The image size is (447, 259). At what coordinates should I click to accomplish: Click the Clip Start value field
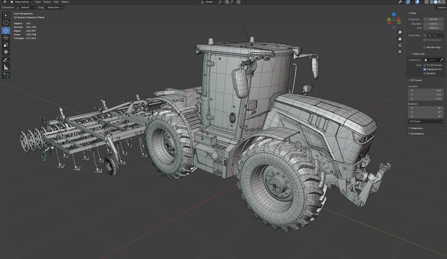434,24
